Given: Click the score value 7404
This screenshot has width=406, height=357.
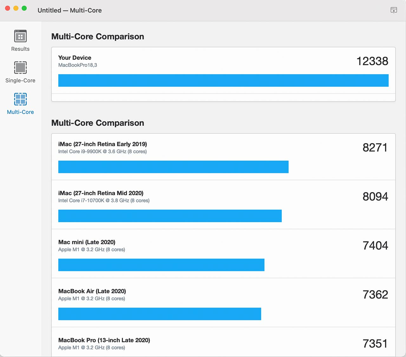Looking at the screenshot, I should pos(375,245).
